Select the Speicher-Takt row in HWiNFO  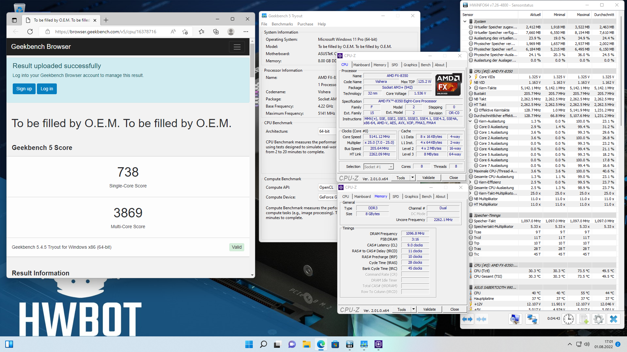[542, 221]
